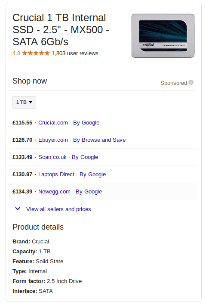Image resolution: width=206 pixels, height=305 pixels.
Task: Click the Sponsored info icon
Action: pyautogui.click(x=191, y=82)
